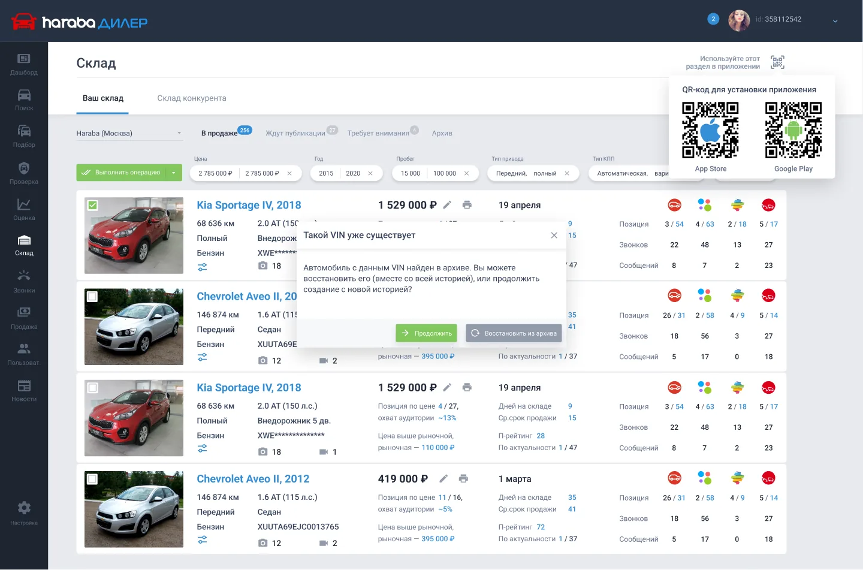Check the bottom Chevrolet Aveo 2012 checkbox
The height and width of the screenshot is (570, 863).
[92, 479]
